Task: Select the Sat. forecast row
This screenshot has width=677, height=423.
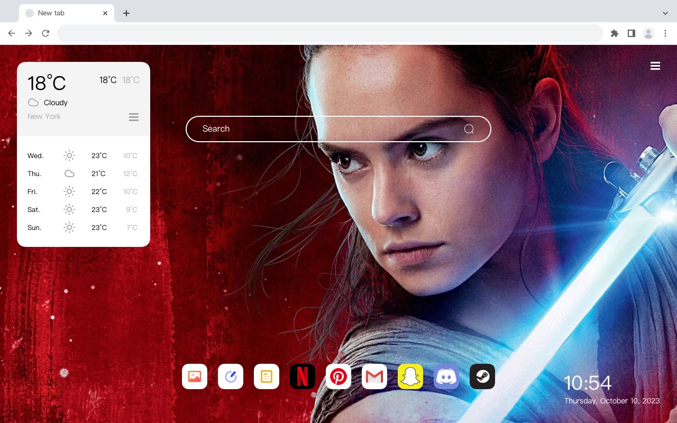Action: (x=83, y=209)
